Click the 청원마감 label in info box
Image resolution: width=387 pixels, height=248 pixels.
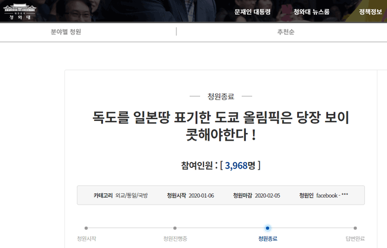coord(242,195)
